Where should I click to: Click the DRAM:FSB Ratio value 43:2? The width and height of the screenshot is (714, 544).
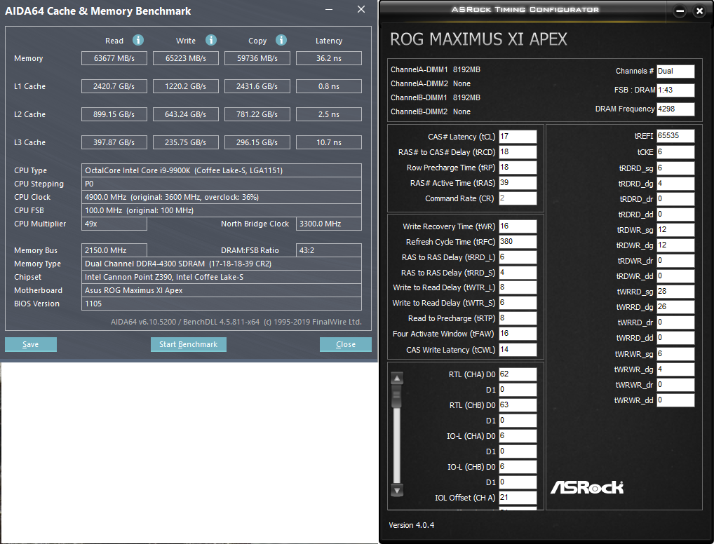[329, 250]
